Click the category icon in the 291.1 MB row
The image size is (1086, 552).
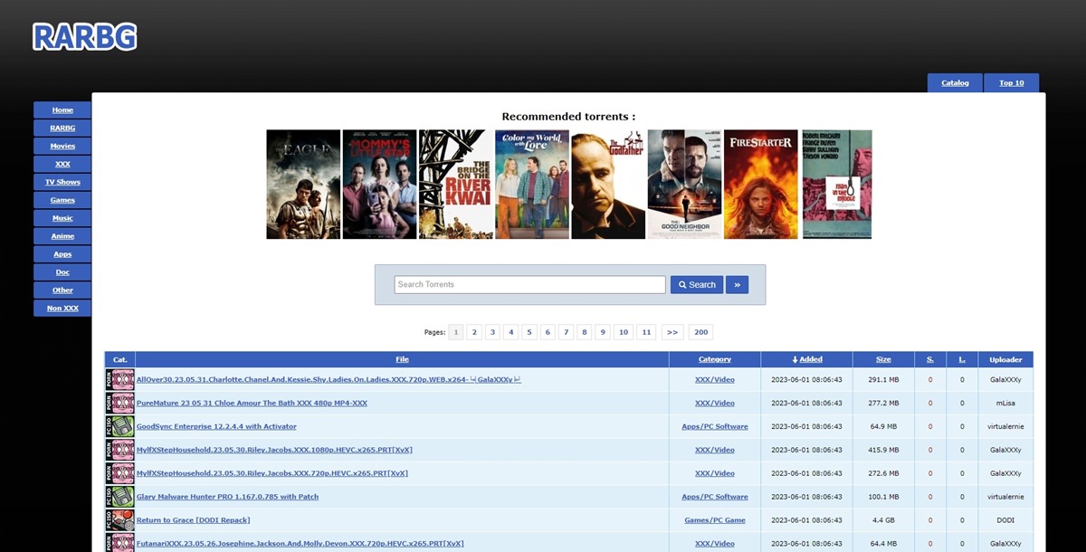pyautogui.click(x=119, y=379)
